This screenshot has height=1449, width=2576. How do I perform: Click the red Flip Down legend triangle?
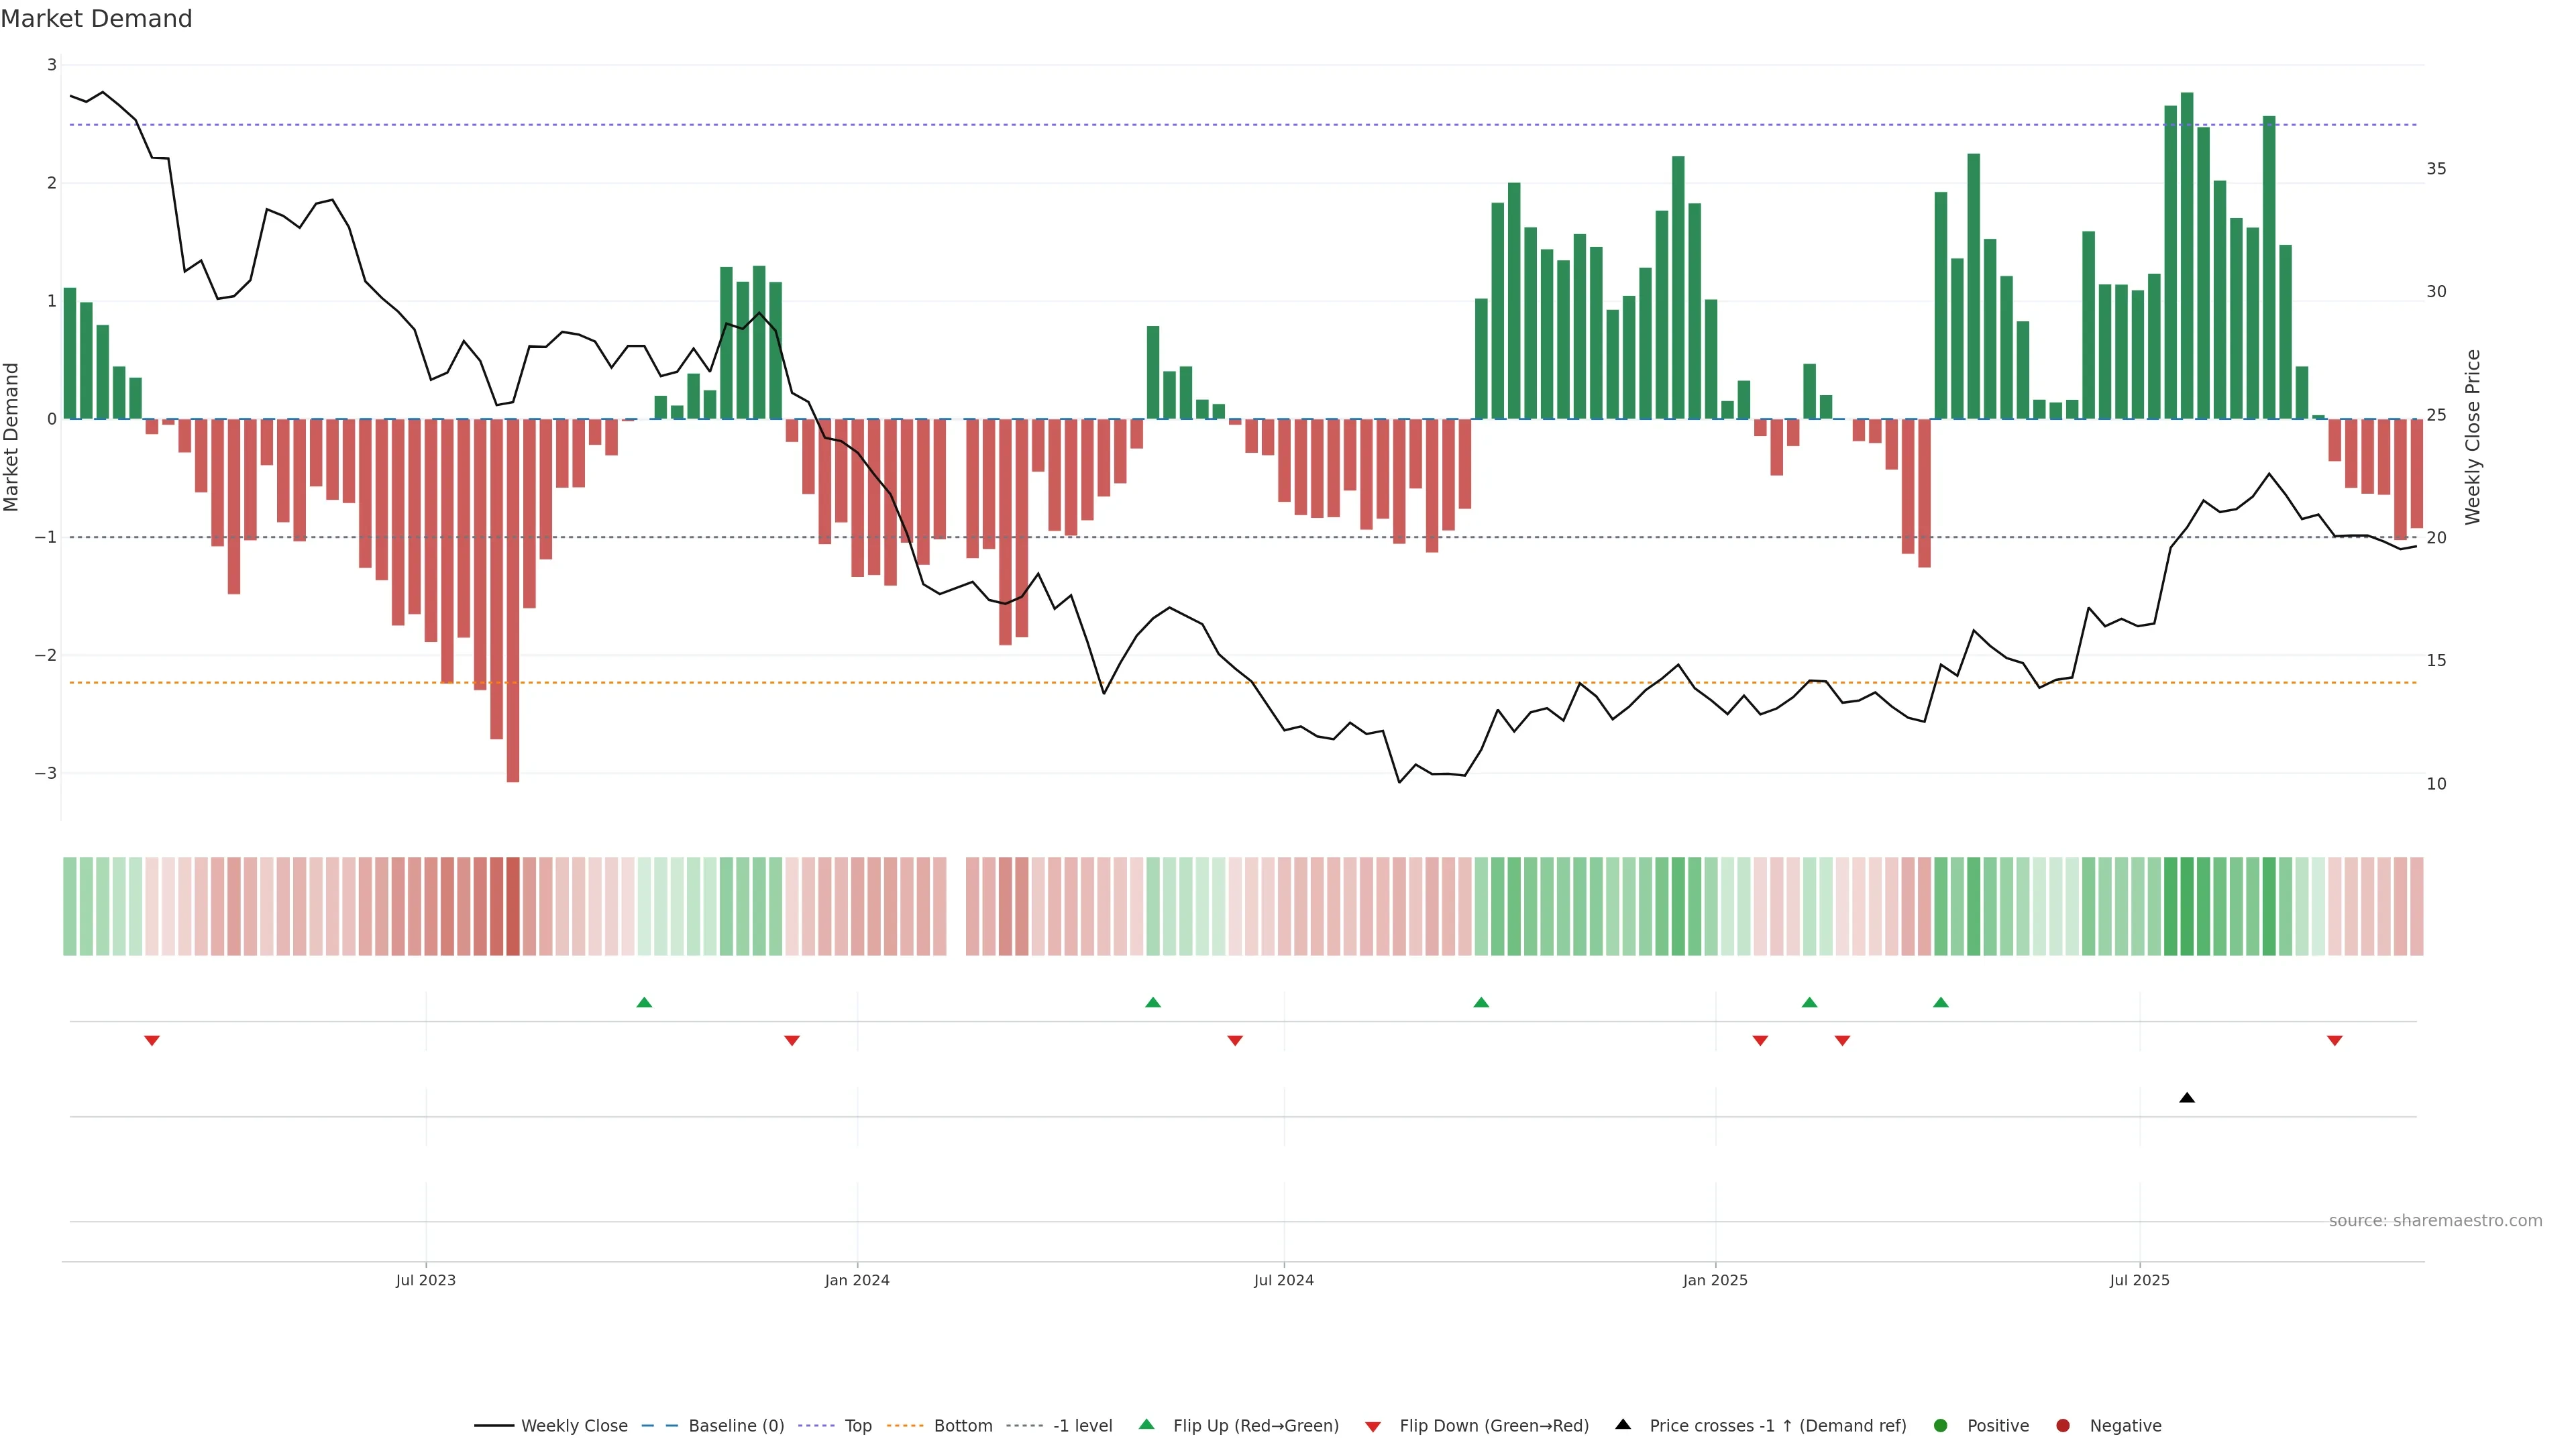pos(1373,1426)
